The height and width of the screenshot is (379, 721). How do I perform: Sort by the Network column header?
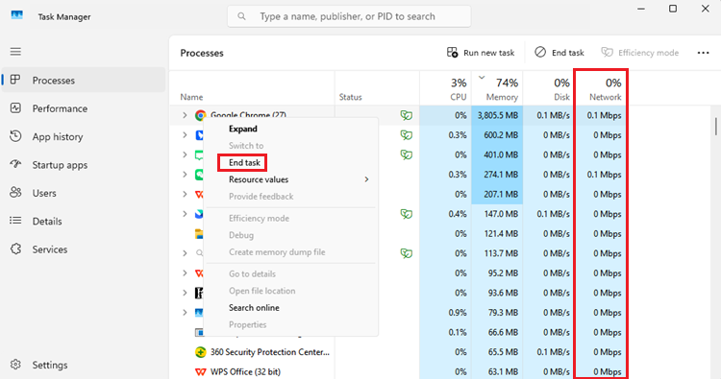(x=601, y=89)
